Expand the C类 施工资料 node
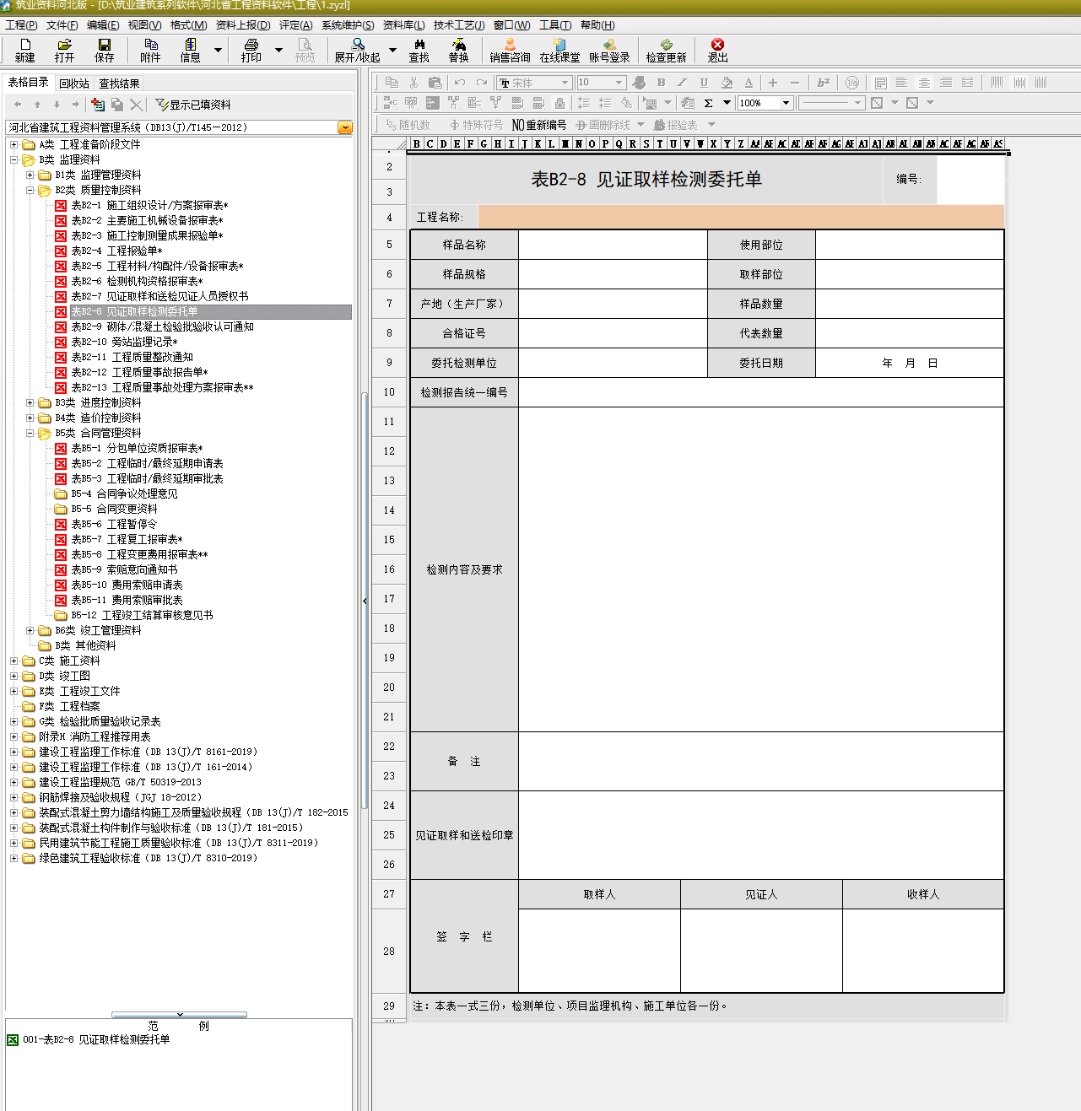 pyautogui.click(x=14, y=661)
